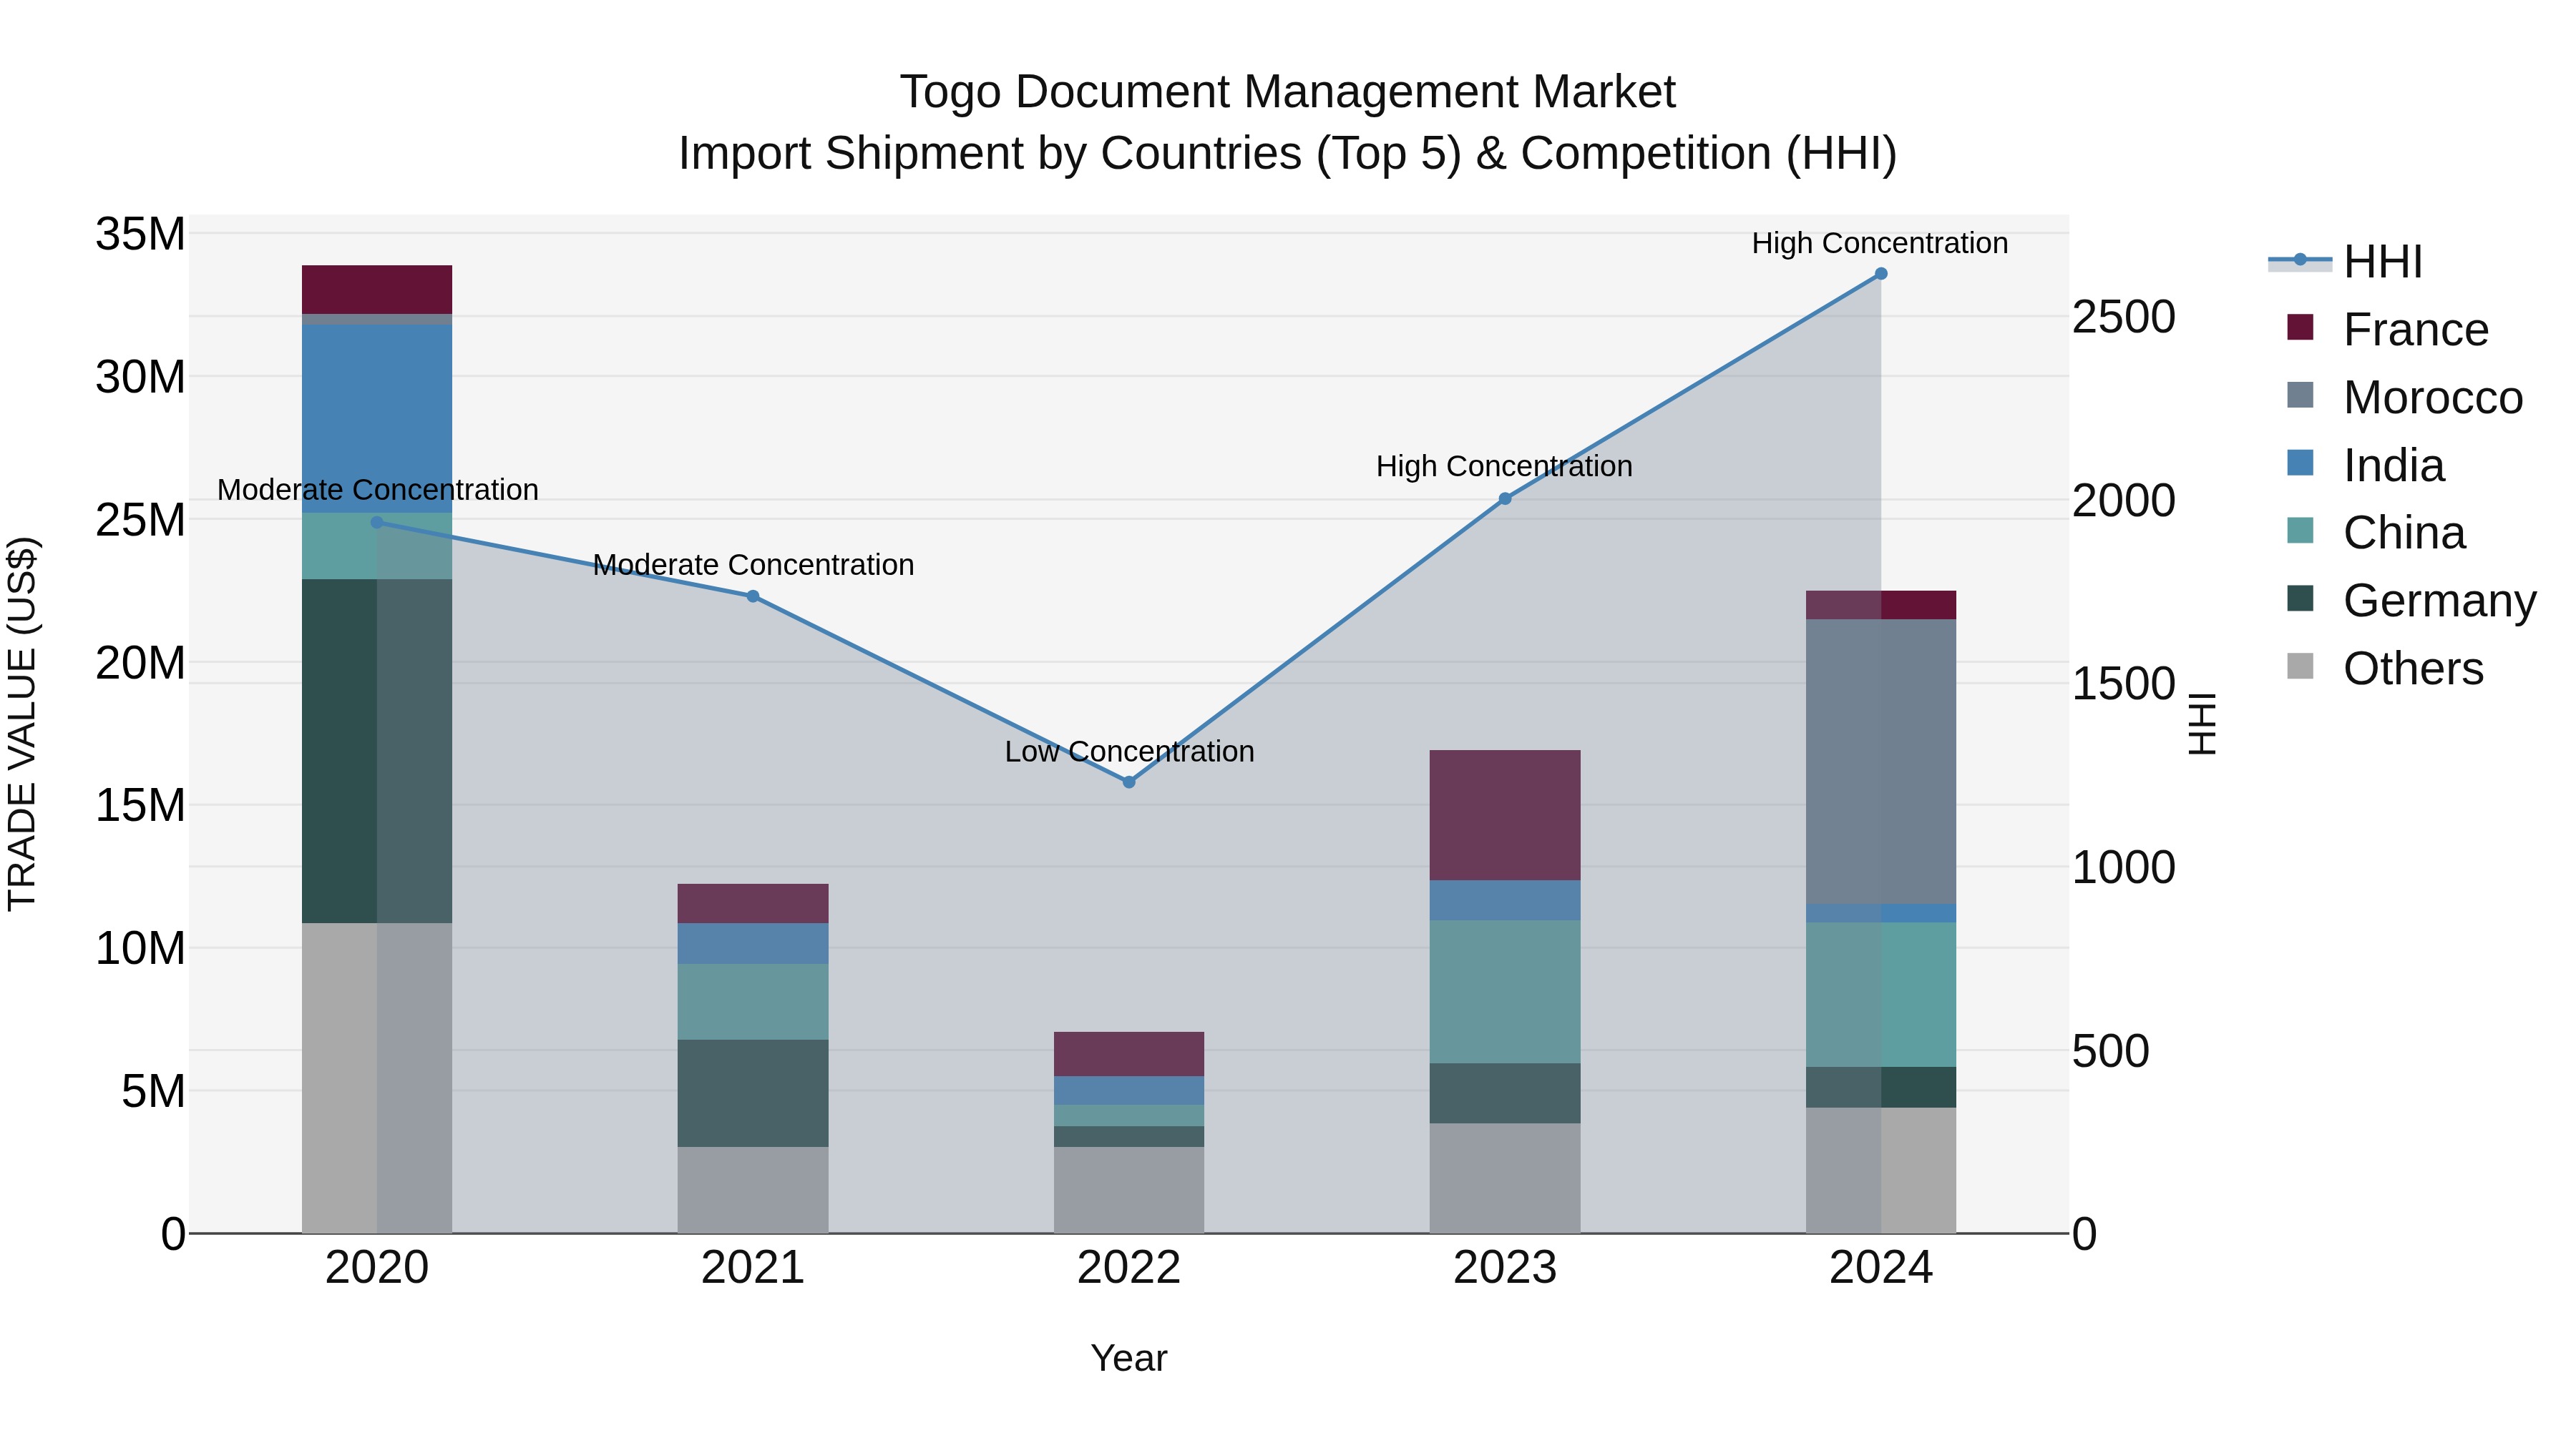Image resolution: width=2576 pixels, height=1448 pixels.
Task: Select the Morocco segment of the 2024 bar
Action: (x=1881, y=762)
